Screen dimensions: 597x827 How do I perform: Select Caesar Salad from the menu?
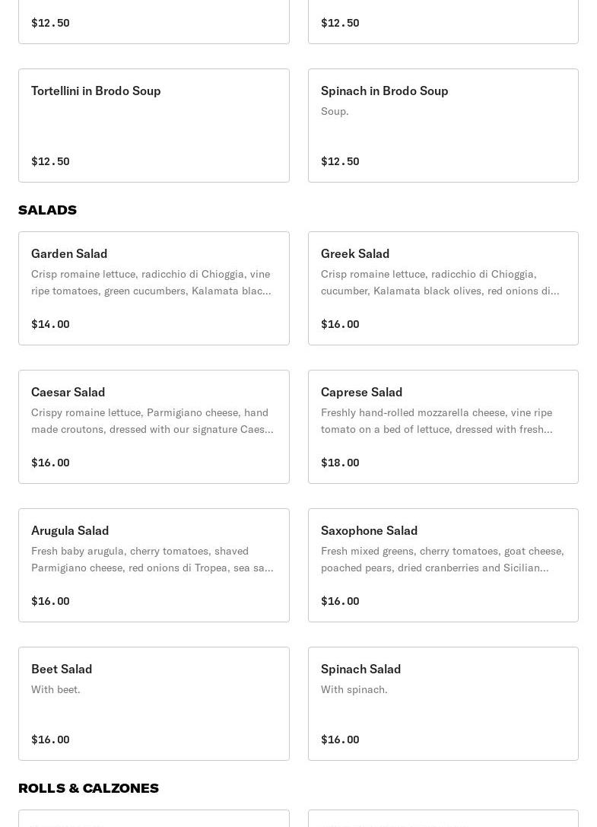(x=154, y=427)
